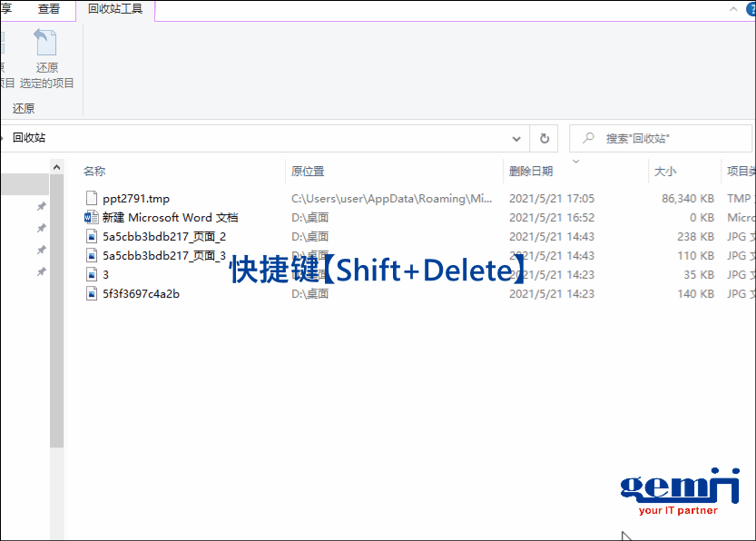
Task: Sort files by the 大小 column header
Action: [x=663, y=171]
